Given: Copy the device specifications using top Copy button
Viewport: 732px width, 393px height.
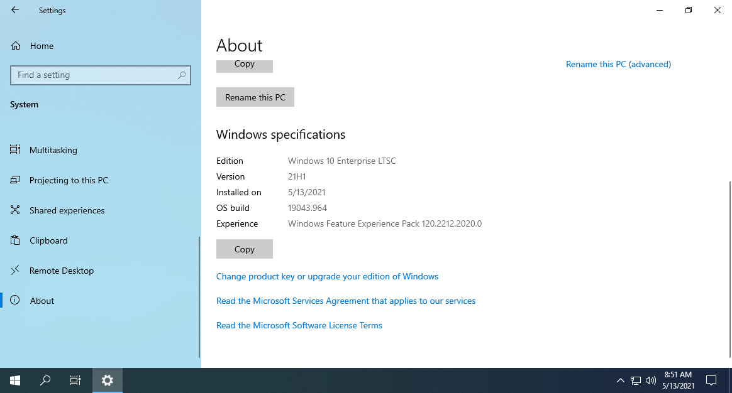Looking at the screenshot, I should coord(244,66).
